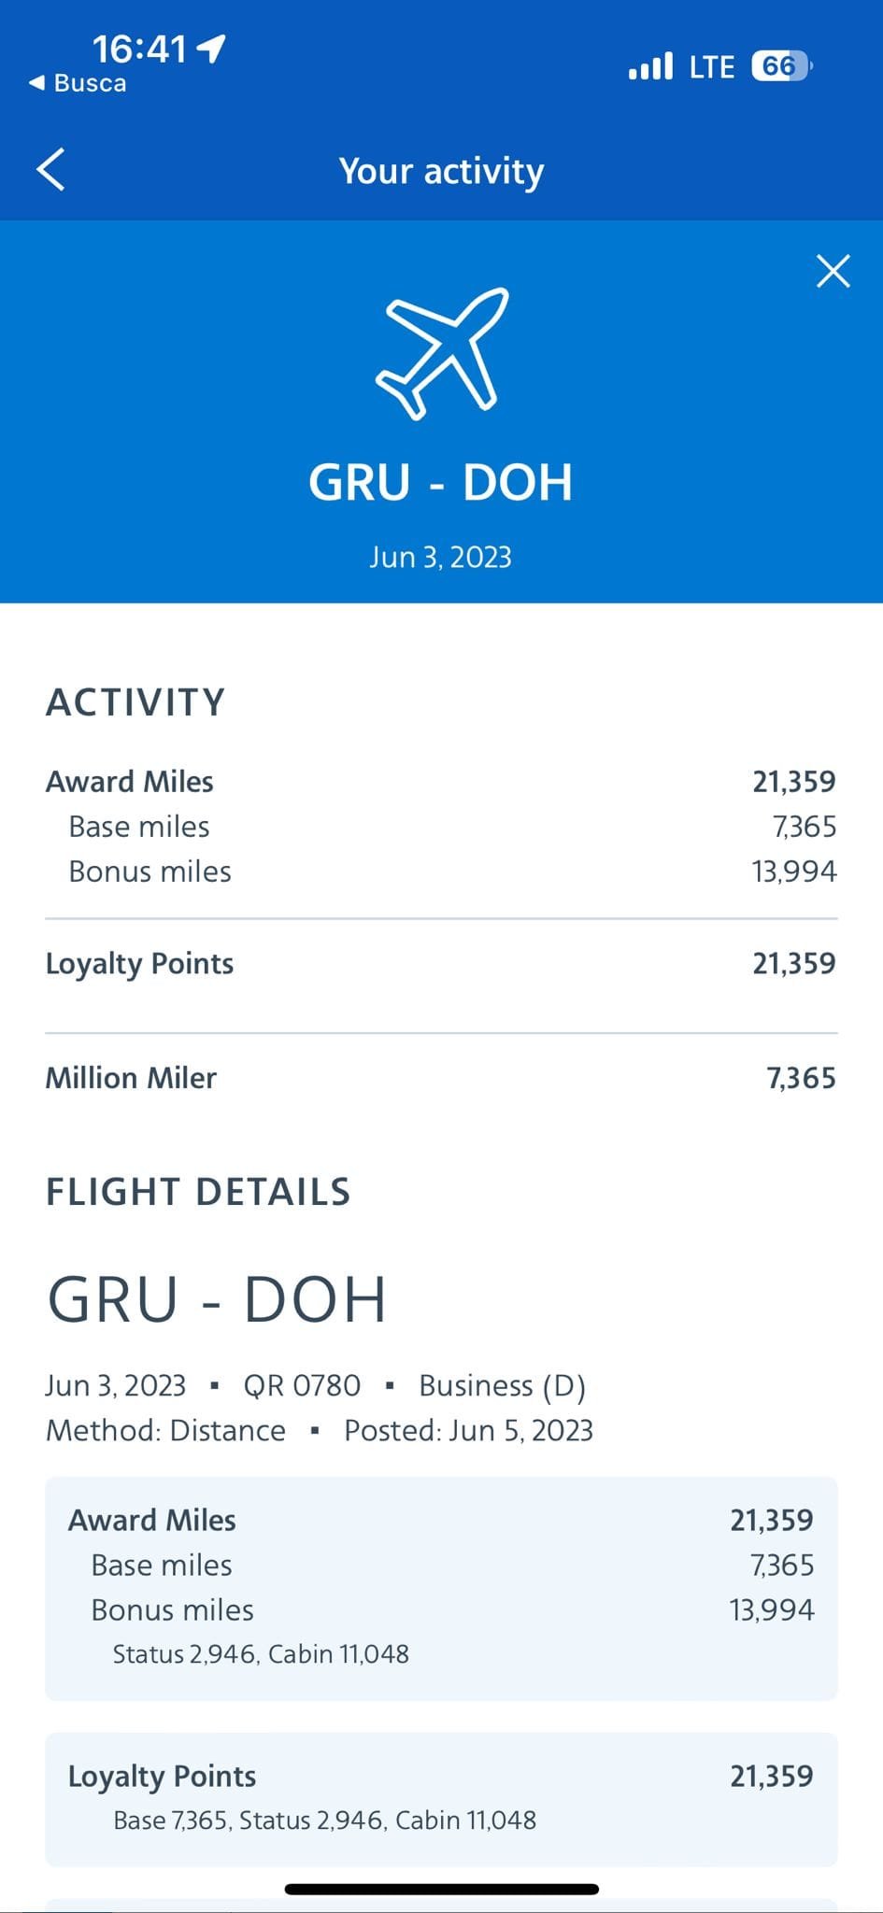Tap the Award Miles card in Flight Details
The width and height of the screenshot is (883, 1913).
tap(441, 1587)
